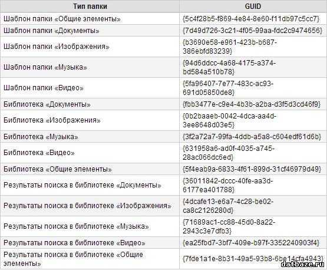The width and height of the screenshot is (327, 270).
Task: Click the «Библиотека Музыка» row label
Action: [41, 137]
